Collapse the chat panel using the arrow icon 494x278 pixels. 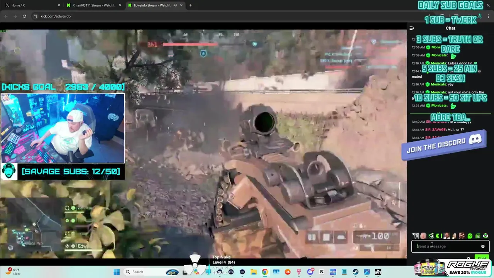click(x=412, y=28)
